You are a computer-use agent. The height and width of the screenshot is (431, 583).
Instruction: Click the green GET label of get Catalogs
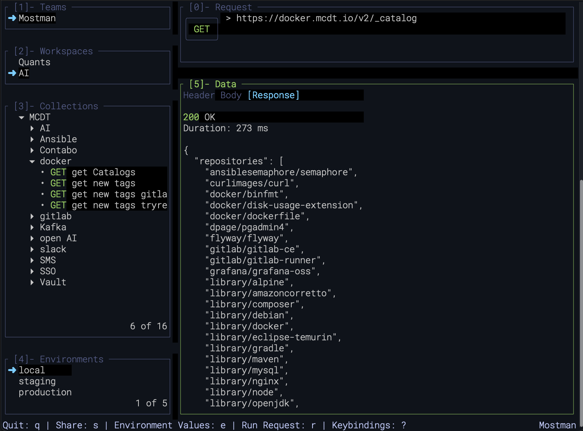pyautogui.click(x=58, y=172)
